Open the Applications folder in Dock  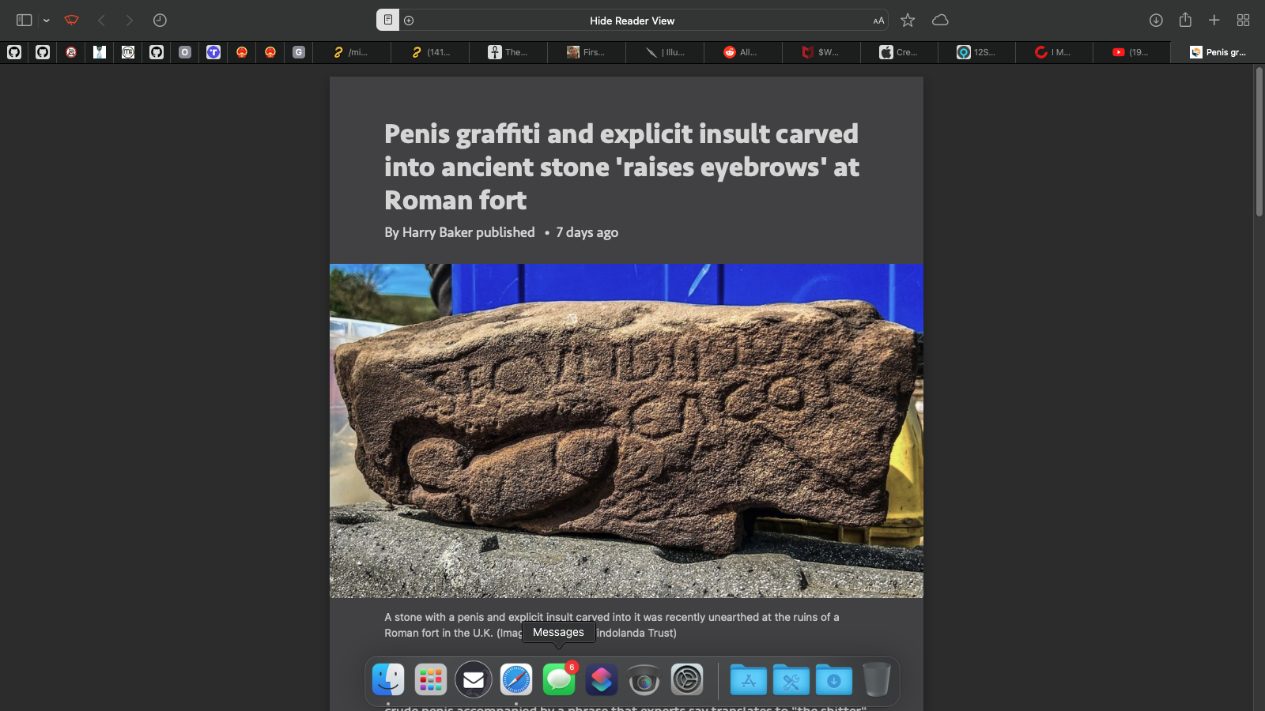(749, 679)
